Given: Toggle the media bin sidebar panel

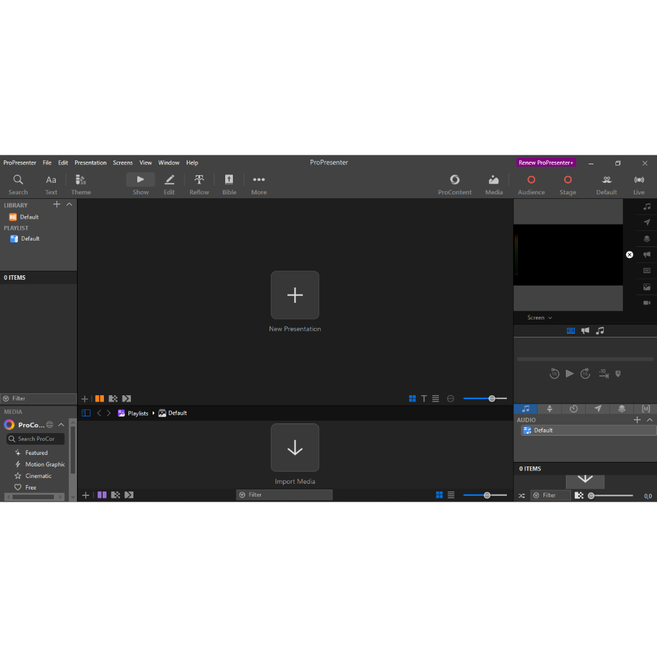Looking at the screenshot, I should click(x=86, y=413).
